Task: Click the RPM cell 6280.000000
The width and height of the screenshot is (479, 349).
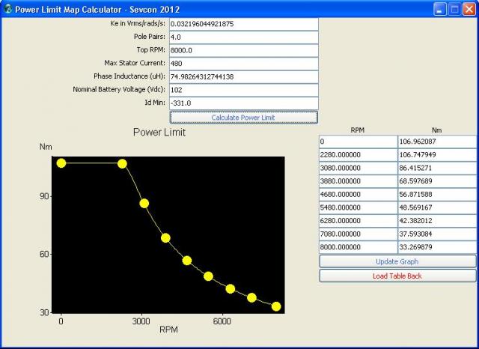Action: coord(358,221)
